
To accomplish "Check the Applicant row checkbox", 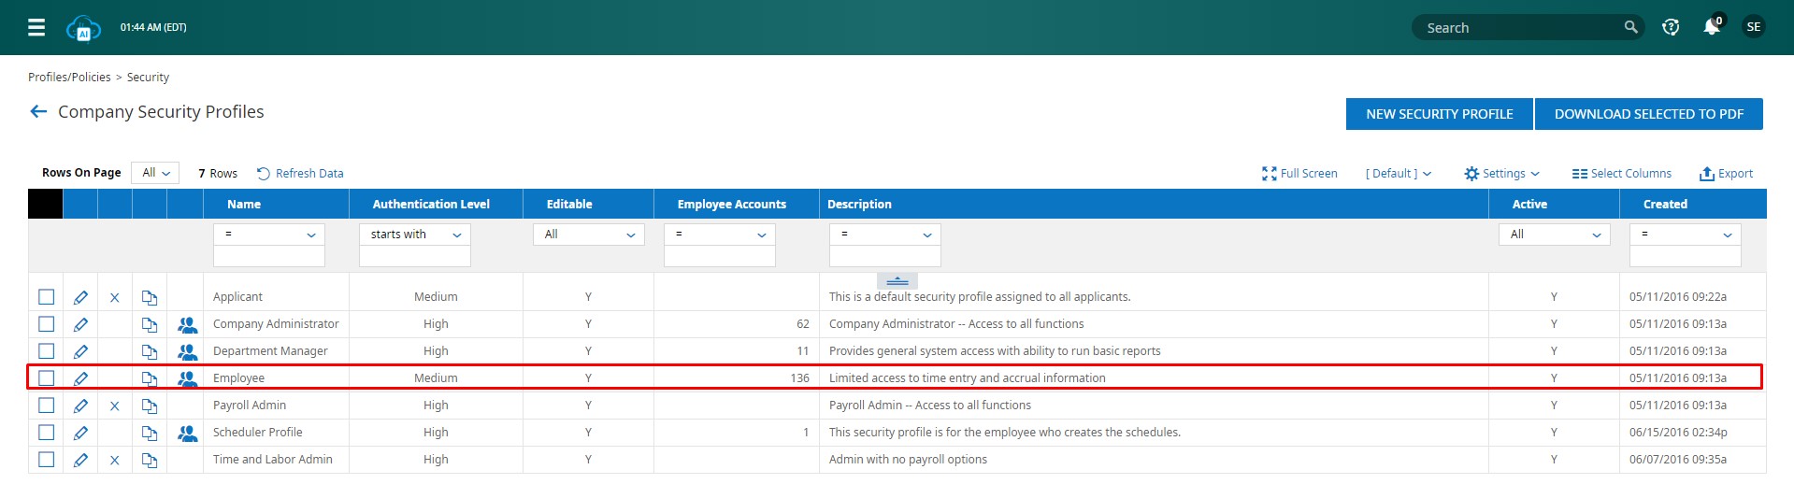I will (47, 297).
